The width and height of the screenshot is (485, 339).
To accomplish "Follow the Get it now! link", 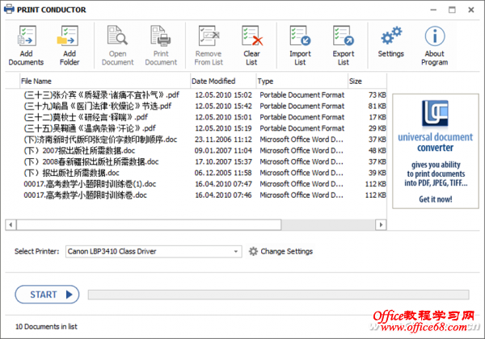I will (436, 199).
